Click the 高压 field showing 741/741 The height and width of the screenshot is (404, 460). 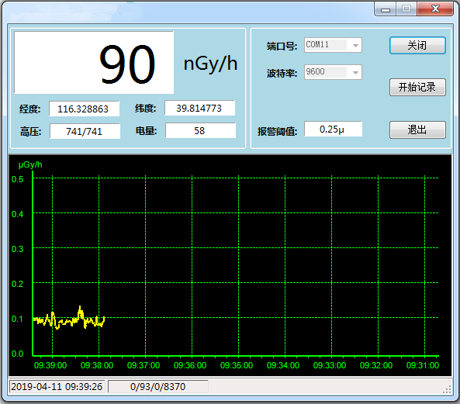pos(85,131)
